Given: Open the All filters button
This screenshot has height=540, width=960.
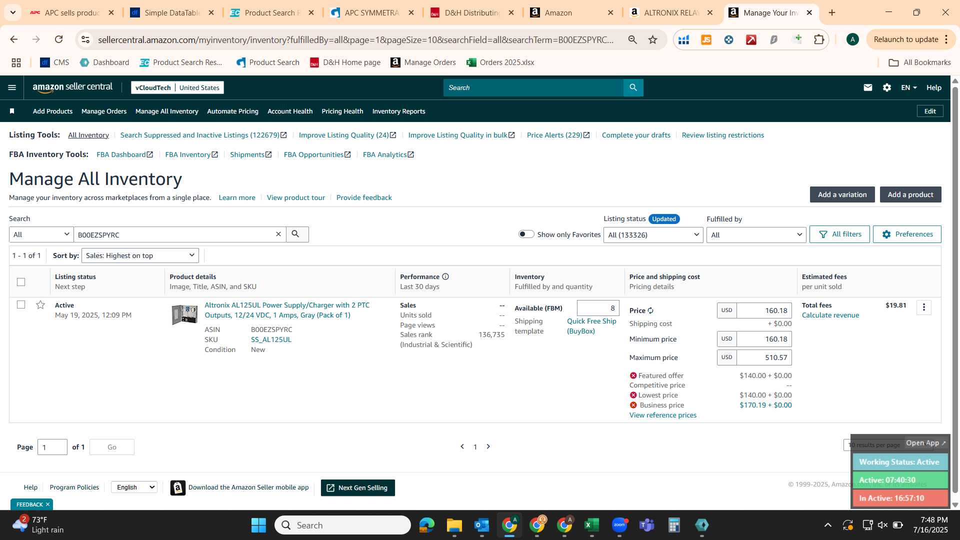Looking at the screenshot, I should pos(840,234).
